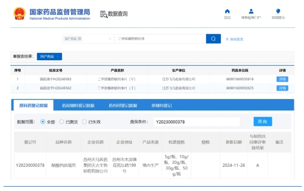304x191 pixels.
Task: Expand the drug category dropdown arrow
Action: (x=110, y=39)
